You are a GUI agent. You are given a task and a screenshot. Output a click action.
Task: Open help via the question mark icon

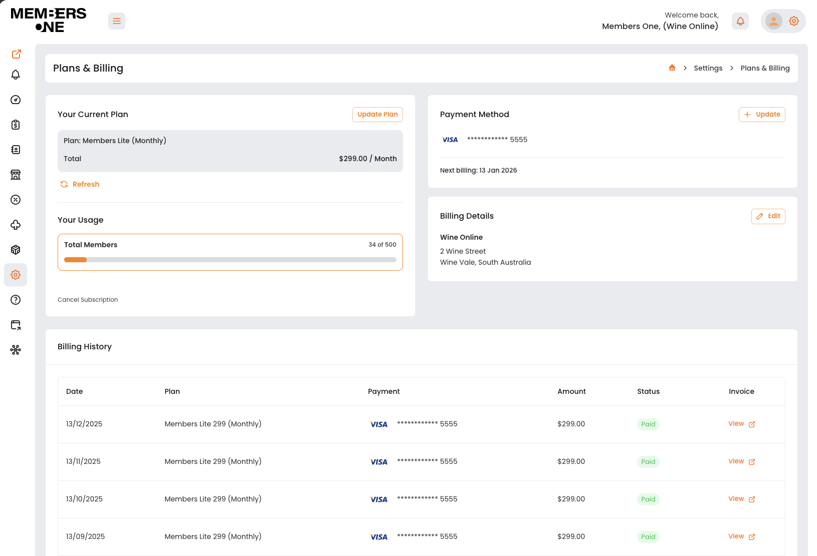(16, 299)
